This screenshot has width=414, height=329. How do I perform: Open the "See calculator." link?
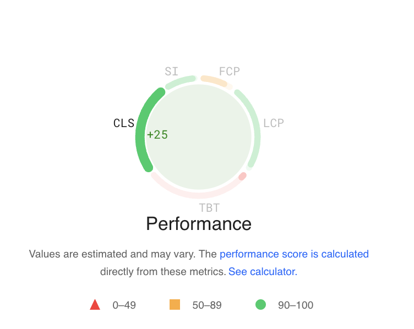pyautogui.click(x=263, y=272)
